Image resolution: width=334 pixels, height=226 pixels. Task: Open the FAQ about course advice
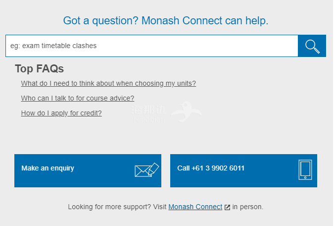pyautogui.click(x=78, y=98)
